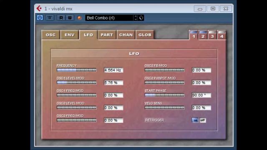Adjust the OSC1 FREQ MOD slider
The image size is (267, 150).
click(x=77, y=95)
